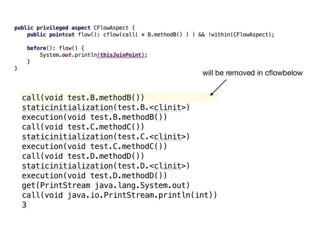Click call(void test.D.methodD()) output line
This screenshot has width=319, height=239.
pyautogui.click(x=83, y=156)
